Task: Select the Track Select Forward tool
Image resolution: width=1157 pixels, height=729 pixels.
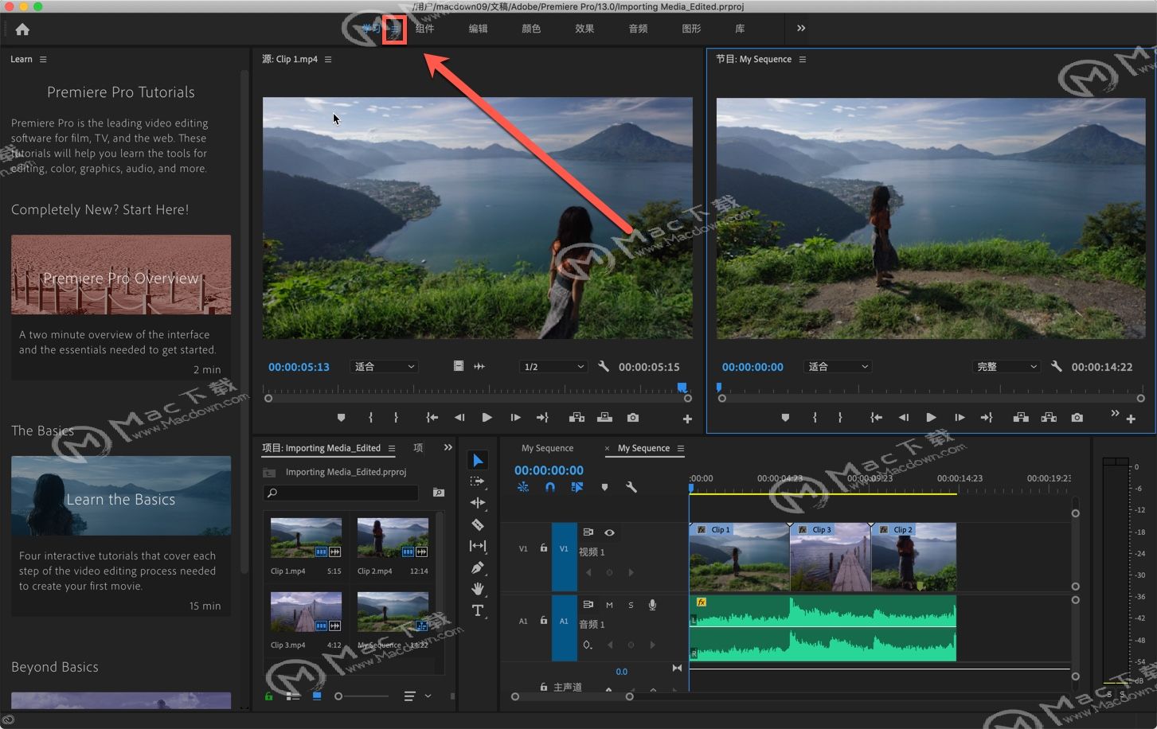Action: [478, 481]
